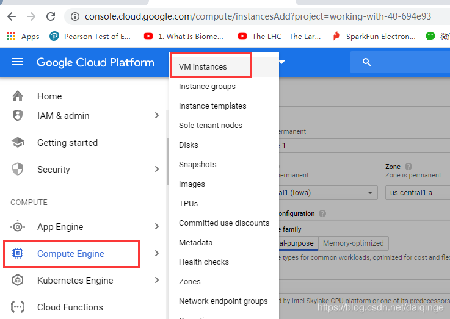450x319 pixels.
Task: Open the Region dropdown showing (Iowa)
Action: tap(328, 193)
